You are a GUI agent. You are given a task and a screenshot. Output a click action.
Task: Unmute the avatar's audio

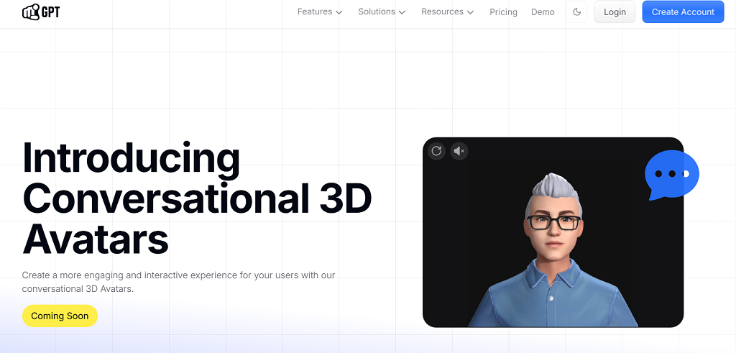(x=459, y=151)
